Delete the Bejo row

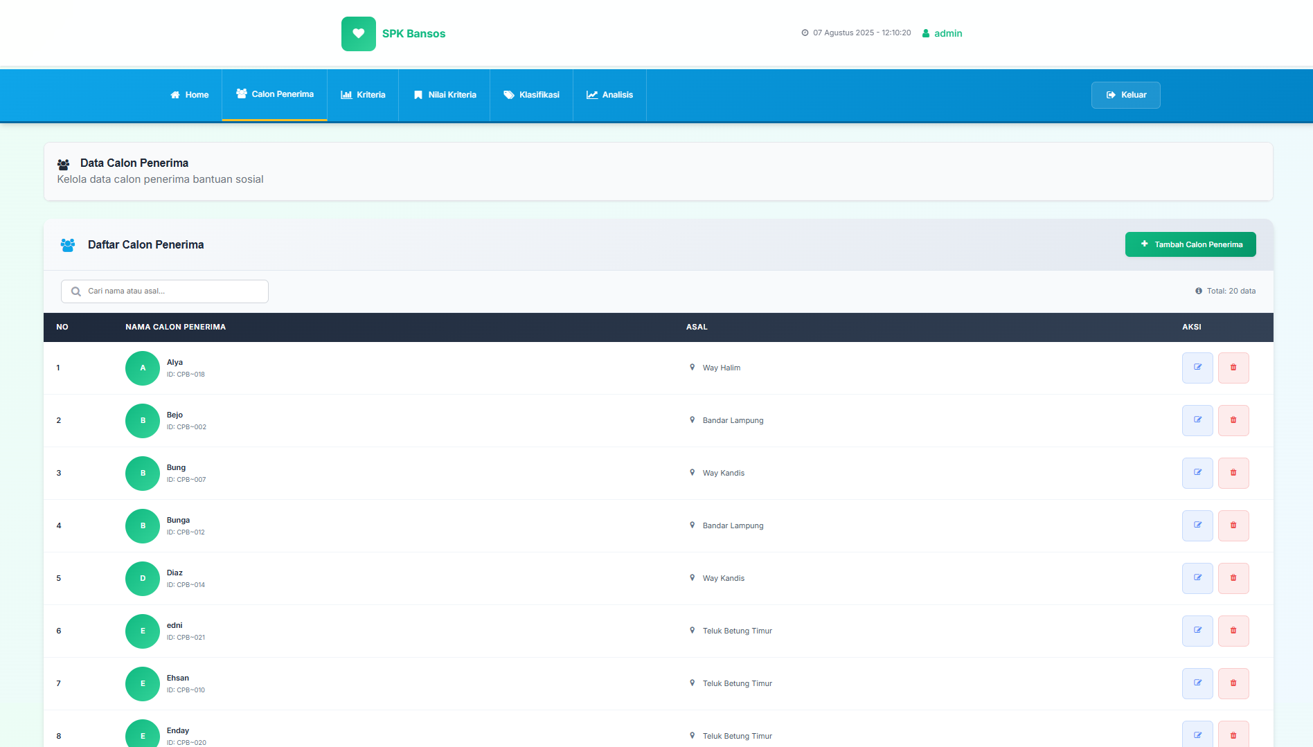click(x=1233, y=420)
